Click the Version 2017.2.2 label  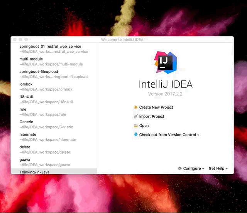(x=165, y=94)
